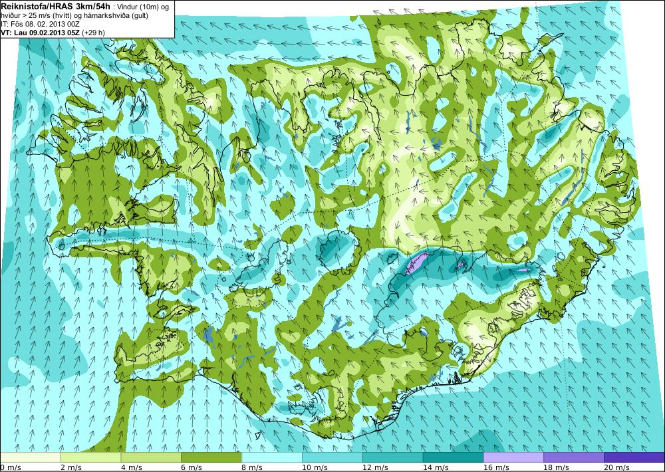Screen dimensions: 665x472
Task: Select the "4 m/s" legend label
Action: [x=132, y=467]
